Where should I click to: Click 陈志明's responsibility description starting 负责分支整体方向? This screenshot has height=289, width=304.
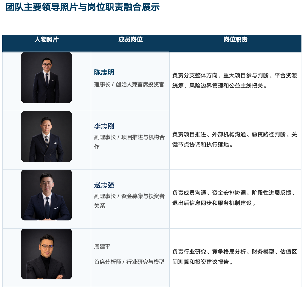[x=235, y=80]
